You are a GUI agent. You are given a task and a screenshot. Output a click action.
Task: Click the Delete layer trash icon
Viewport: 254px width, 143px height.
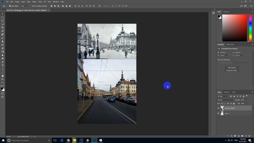point(249,136)
